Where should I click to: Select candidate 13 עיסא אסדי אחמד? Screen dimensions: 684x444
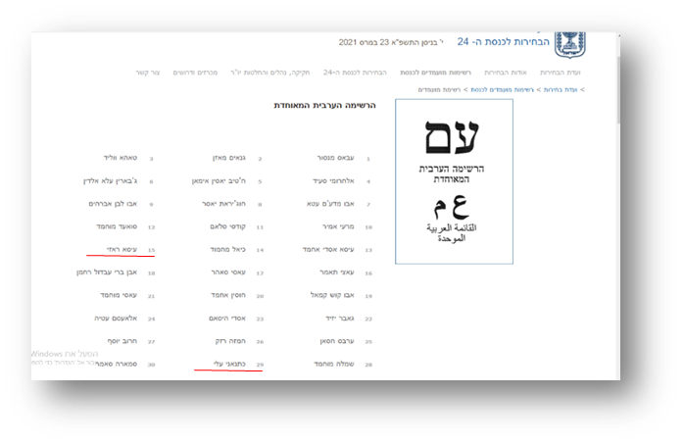[328, 250]
